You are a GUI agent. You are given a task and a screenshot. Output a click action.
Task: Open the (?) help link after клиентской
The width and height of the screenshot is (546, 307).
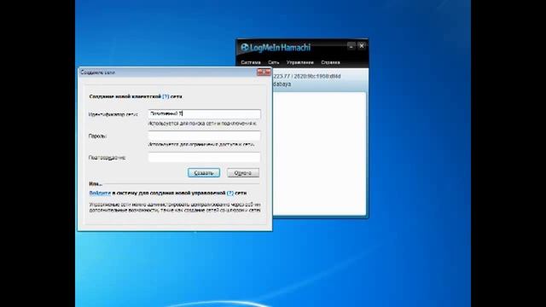[166, 96]
